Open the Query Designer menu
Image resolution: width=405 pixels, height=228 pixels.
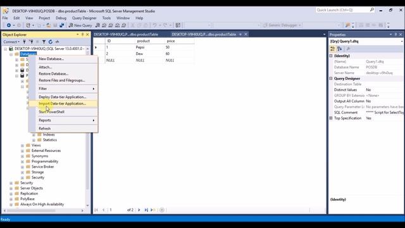pos(84,18)
